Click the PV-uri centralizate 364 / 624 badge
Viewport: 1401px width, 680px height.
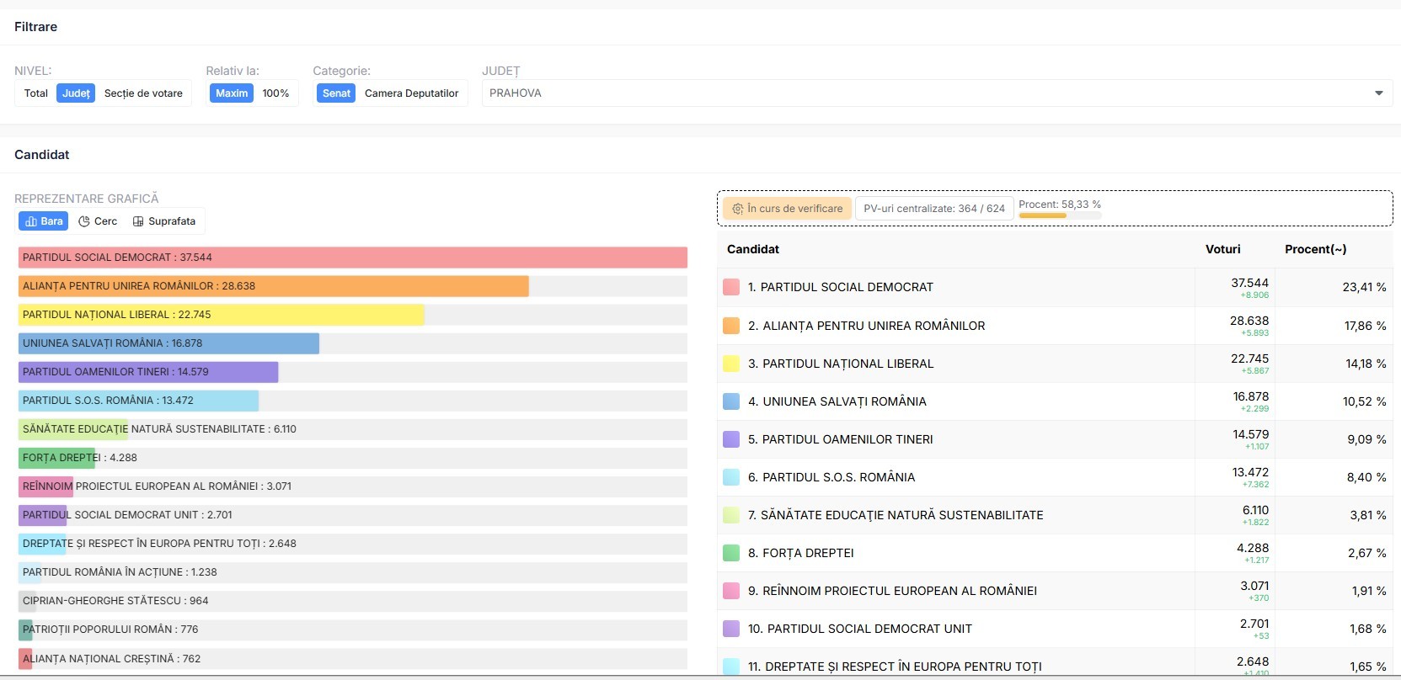(x=934, y=209)
